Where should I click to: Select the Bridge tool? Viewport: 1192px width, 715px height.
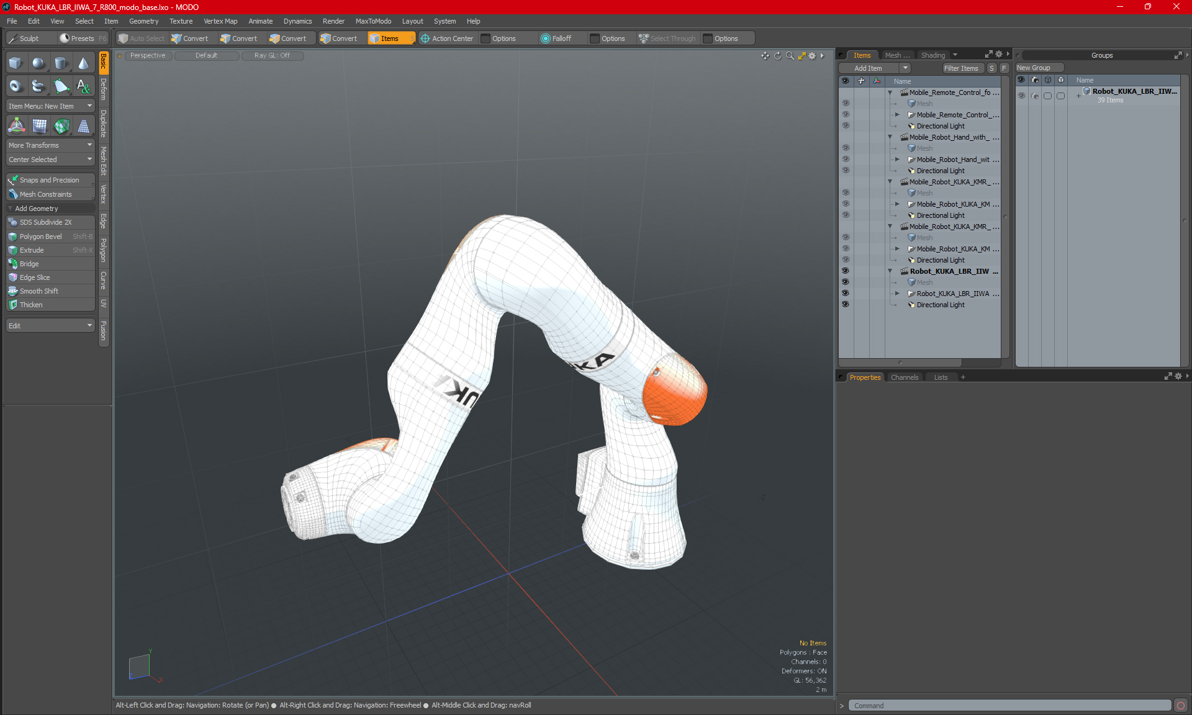tap(50, 264)
